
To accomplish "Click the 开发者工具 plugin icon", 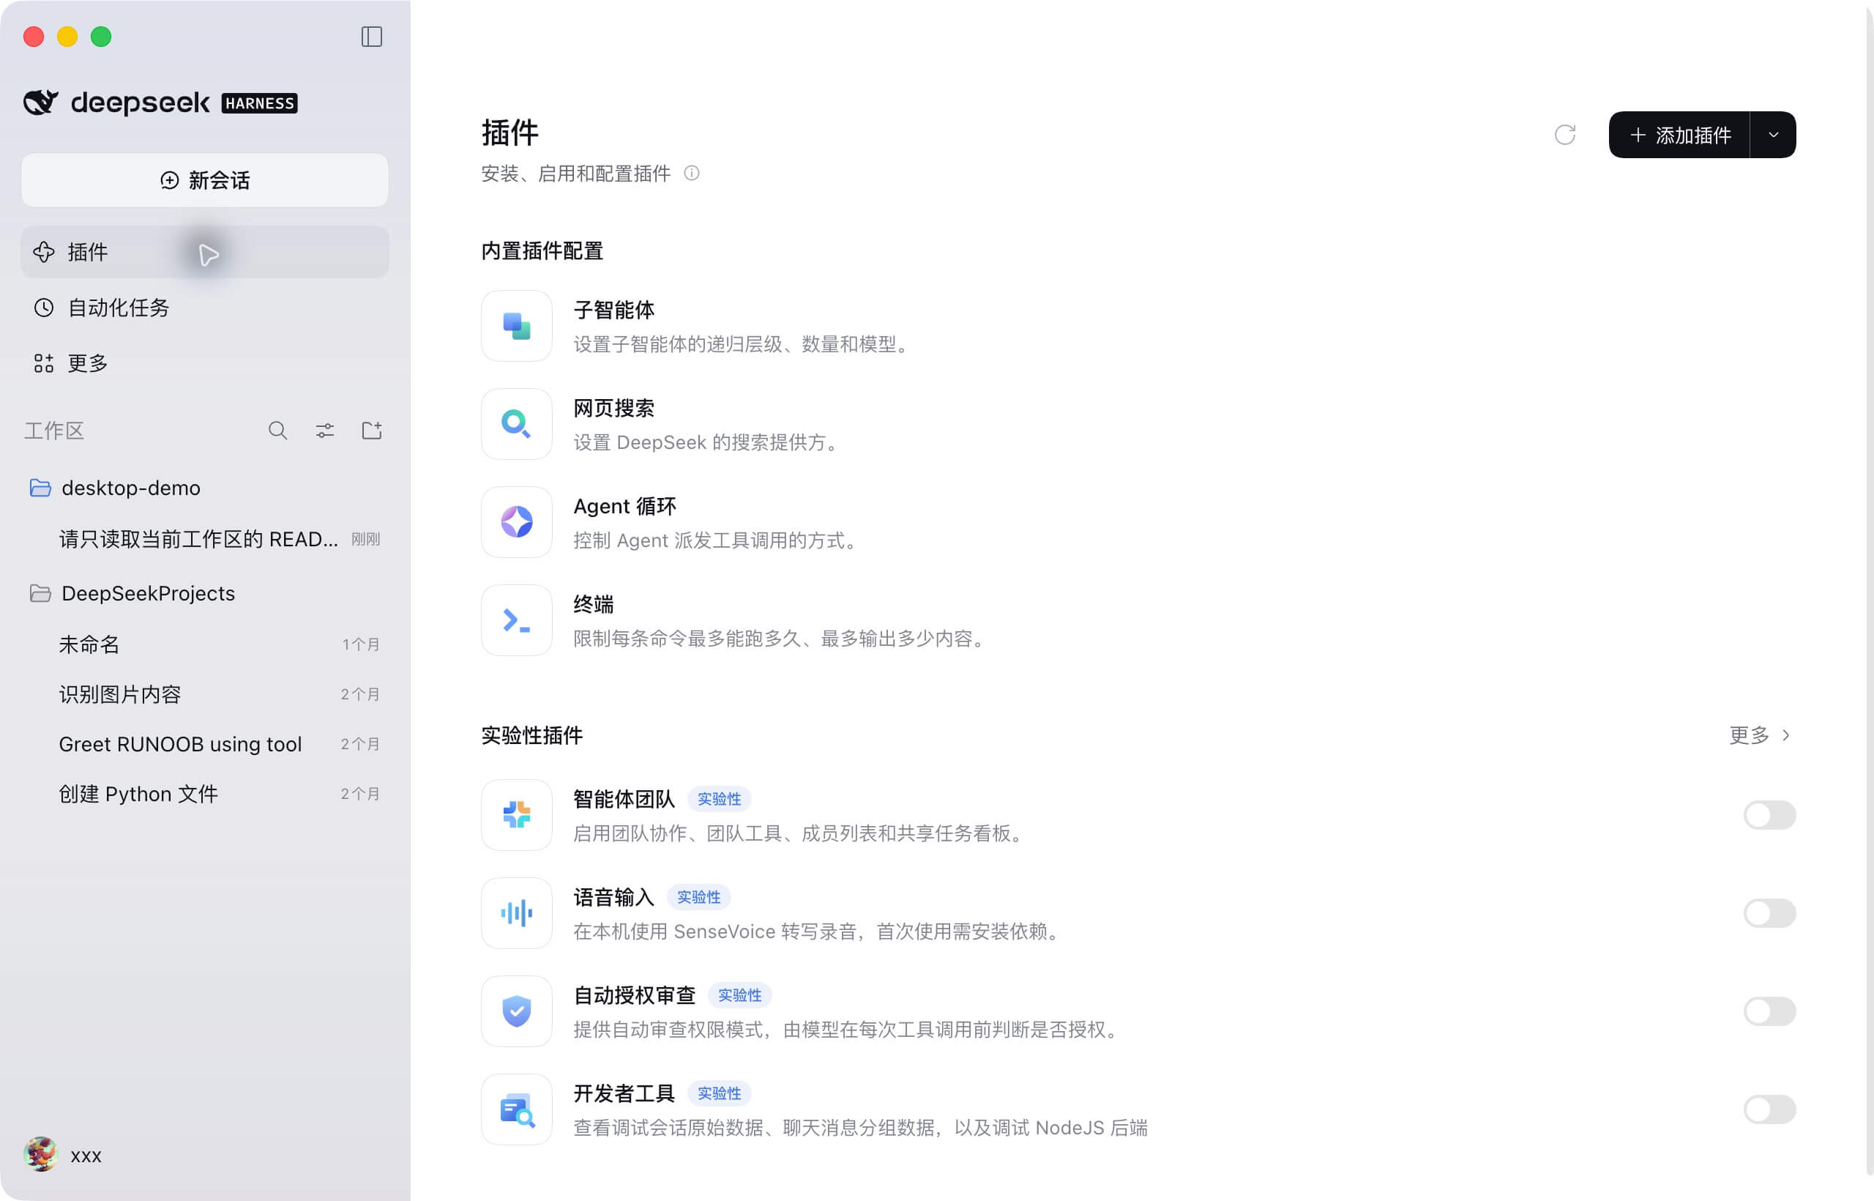I will (517, 1109).
